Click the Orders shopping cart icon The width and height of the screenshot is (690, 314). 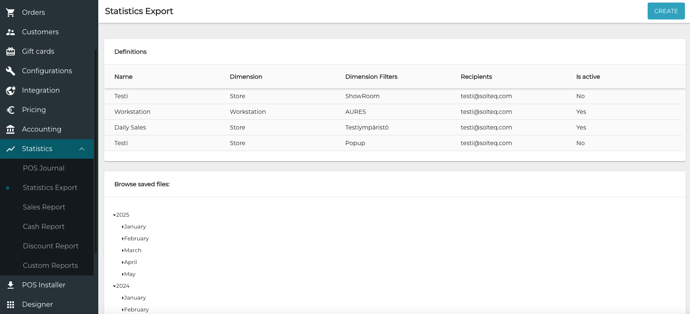point(11,13)
